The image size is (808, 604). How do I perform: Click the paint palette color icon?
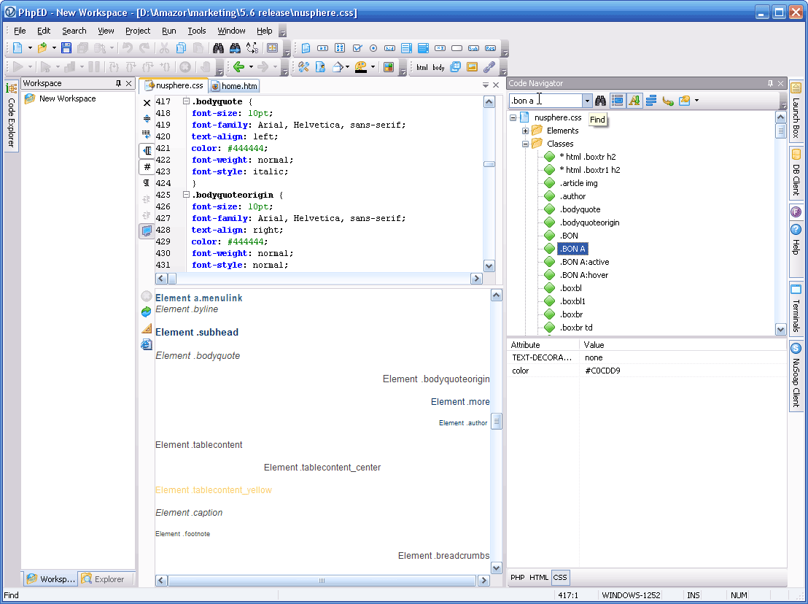(361, 66)
